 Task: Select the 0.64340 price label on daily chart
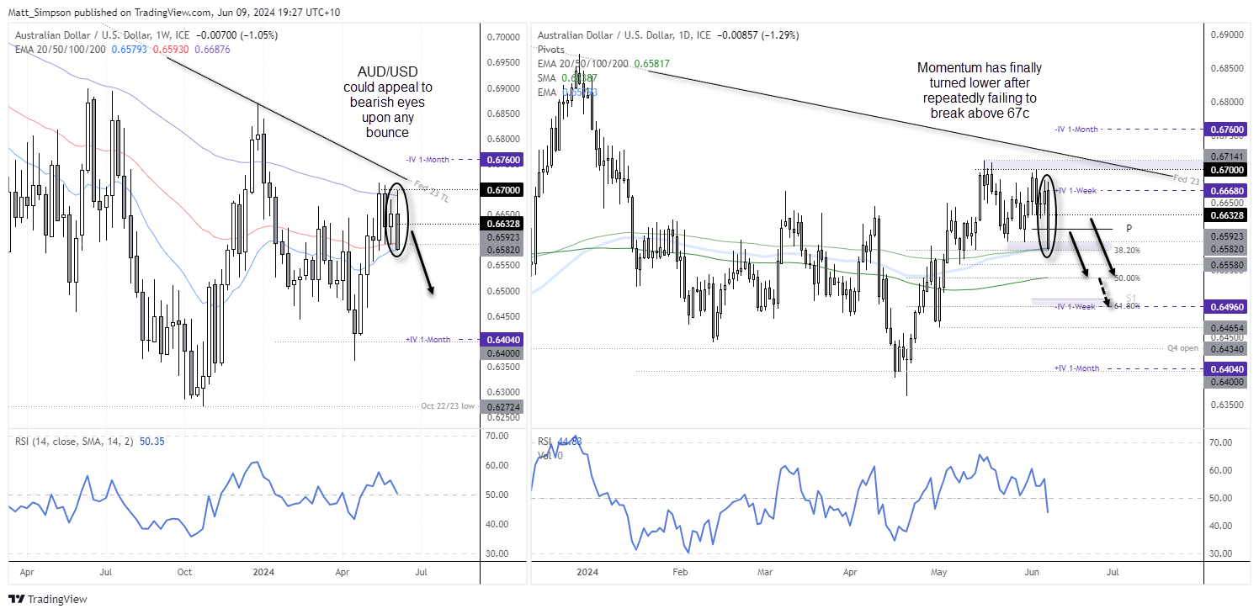(1225, 348)
